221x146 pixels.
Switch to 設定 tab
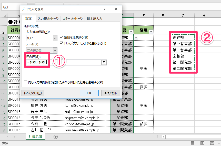pyautogui.click(x=28, y=18)
